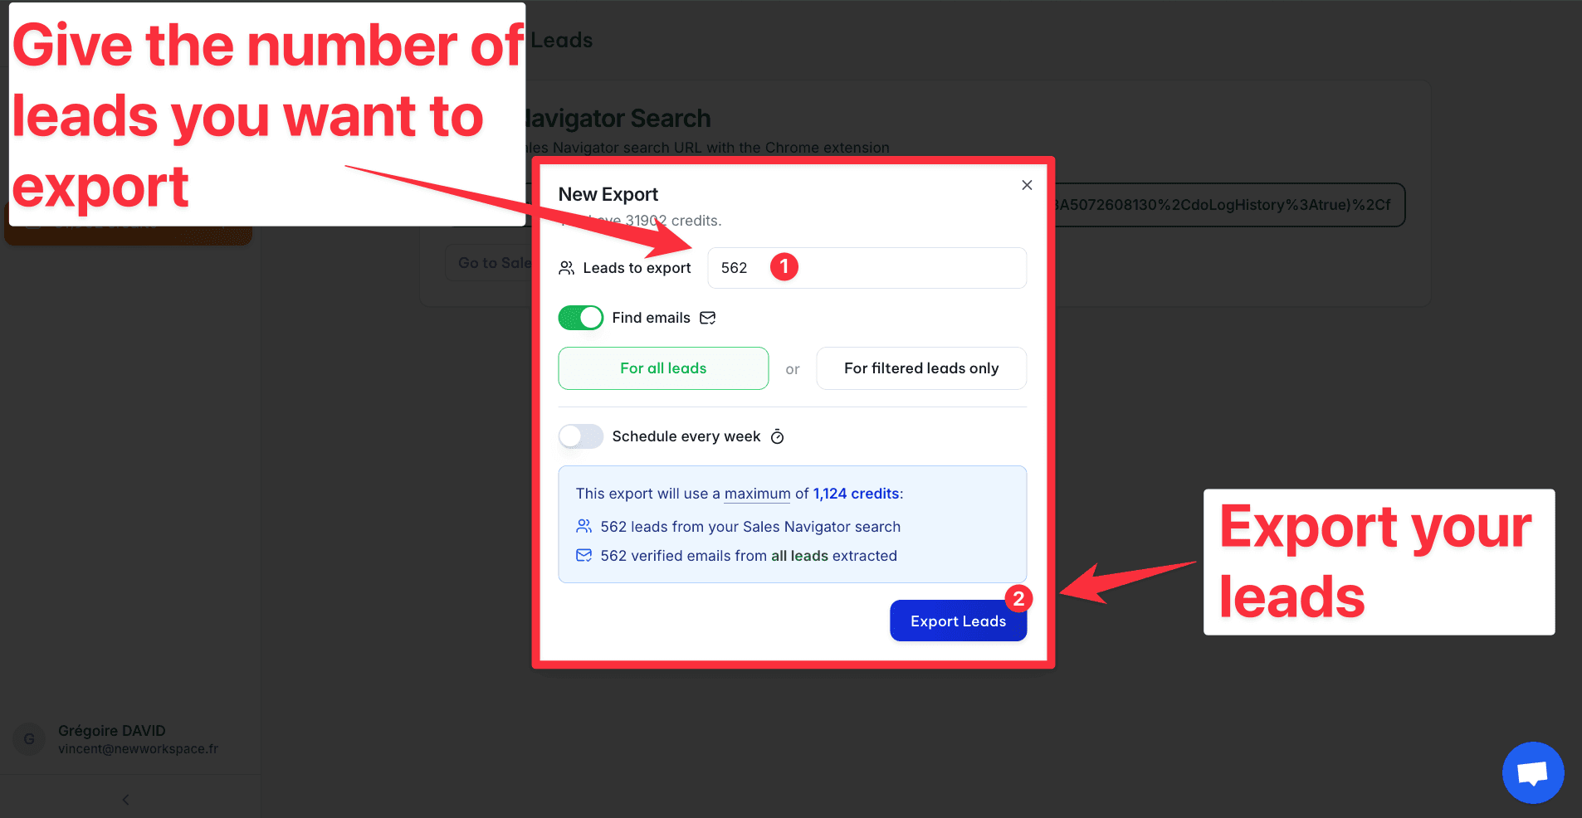Click the schedule timer icon
The image size is (1582, 818).
[777, 436]
